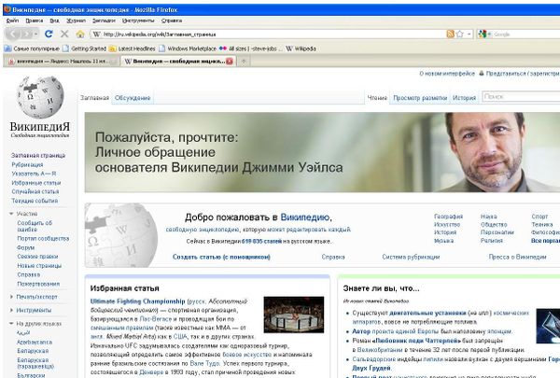Collapse the На других языках section
The width and height of the screenshot is (560, 378).
pyautogui.click(x=35, y=324)
